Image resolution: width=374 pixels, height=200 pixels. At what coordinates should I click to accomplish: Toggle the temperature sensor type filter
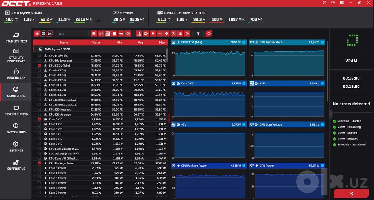(x=139, y=34)
